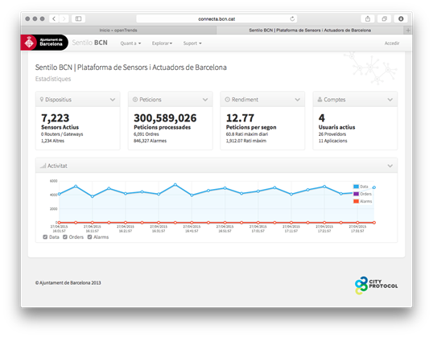Open the Explorar dropdown menu

(x=162, y=43)
